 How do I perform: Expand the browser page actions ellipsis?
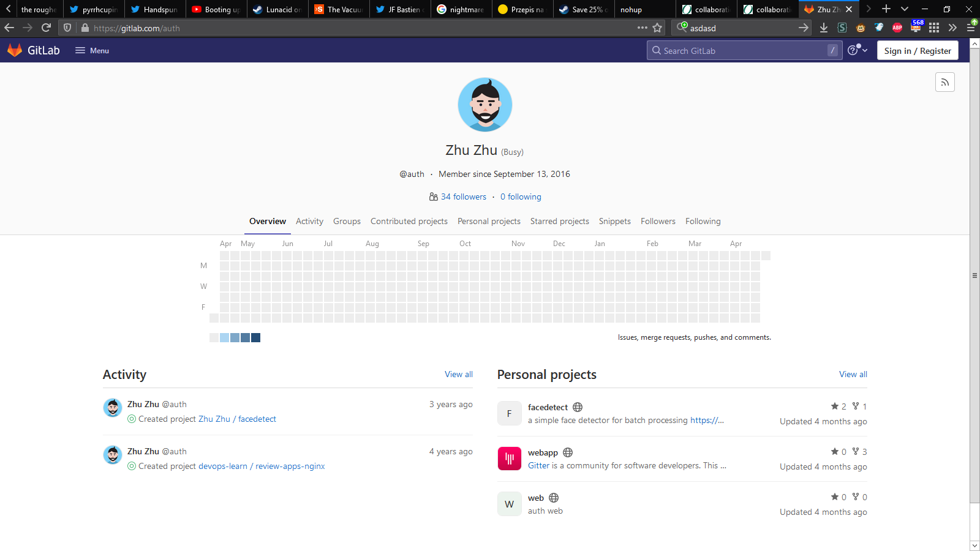point(642,28)
